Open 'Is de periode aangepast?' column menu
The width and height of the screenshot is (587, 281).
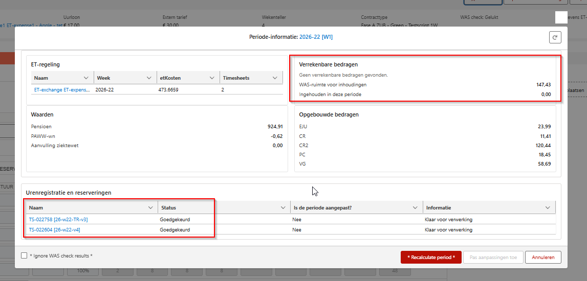(415, 207)
